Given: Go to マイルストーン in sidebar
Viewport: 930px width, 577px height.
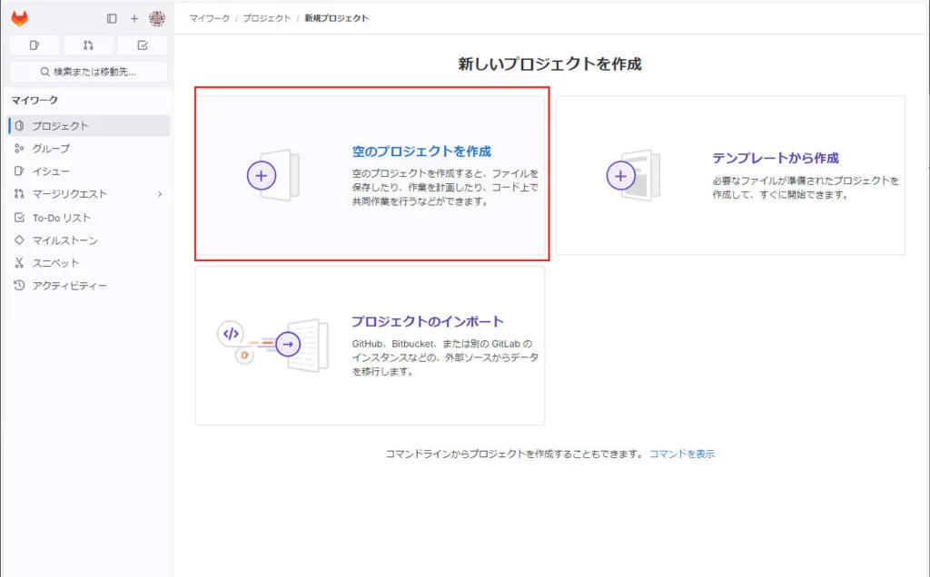Looking at the screenshot, I should click(64, 240).
